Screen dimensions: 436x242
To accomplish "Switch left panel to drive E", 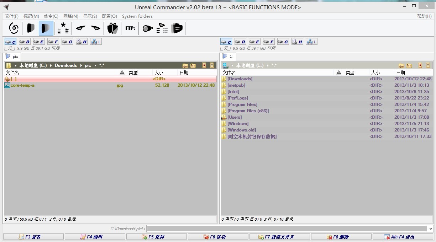I will [x=39, y=42].
